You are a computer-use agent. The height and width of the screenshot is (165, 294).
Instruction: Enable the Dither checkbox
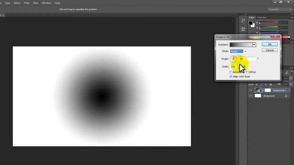coord(247,72)
